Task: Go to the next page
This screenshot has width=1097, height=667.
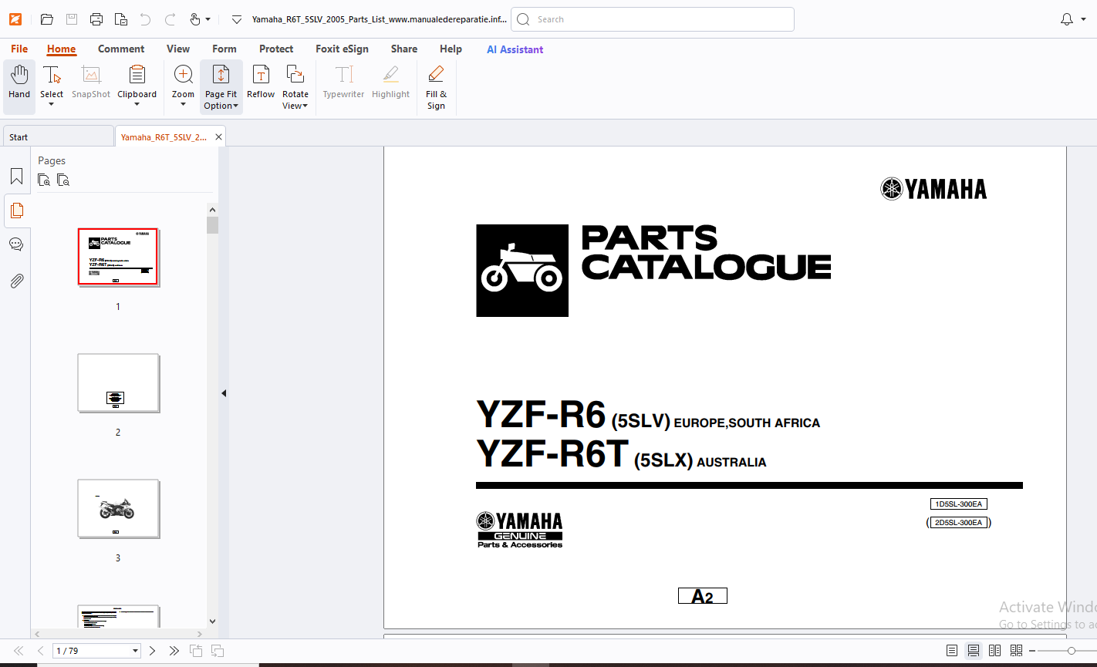Action: [152, 651]
